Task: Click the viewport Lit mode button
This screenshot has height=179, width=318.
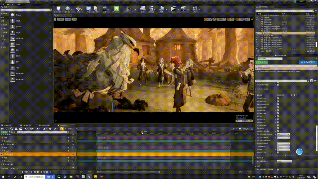Action: click(x=68, y=19)
